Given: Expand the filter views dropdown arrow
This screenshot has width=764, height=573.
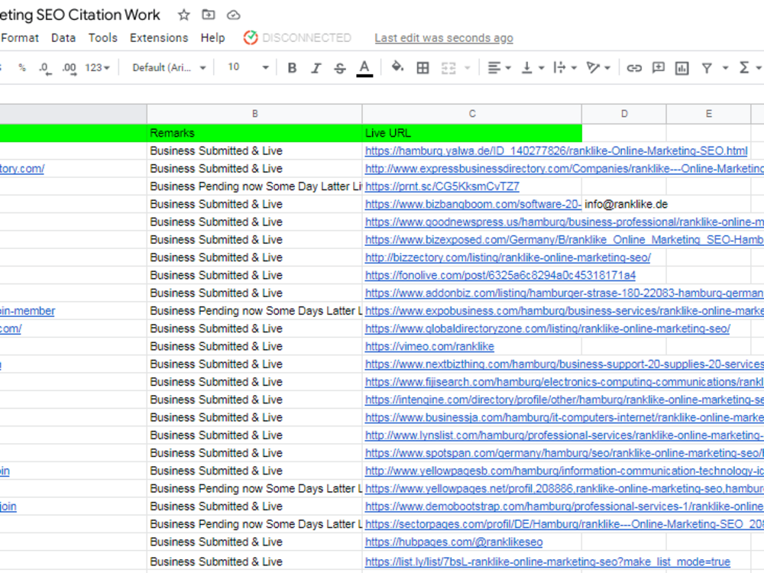Looking at the screenshot, I should click(x=725, y=68).
